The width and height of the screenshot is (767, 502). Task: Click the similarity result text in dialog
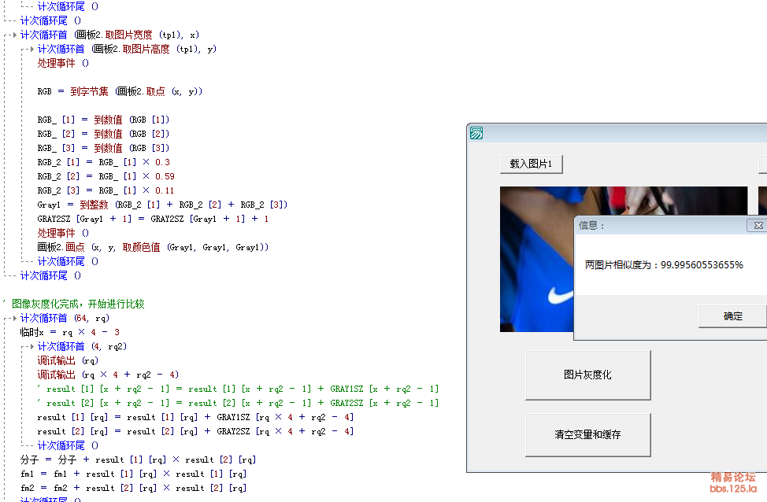tap(663, 265)
